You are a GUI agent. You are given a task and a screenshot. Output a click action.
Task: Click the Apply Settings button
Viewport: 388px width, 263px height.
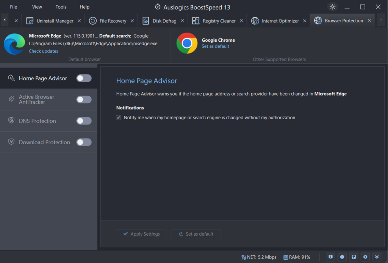tap(141, 234)
